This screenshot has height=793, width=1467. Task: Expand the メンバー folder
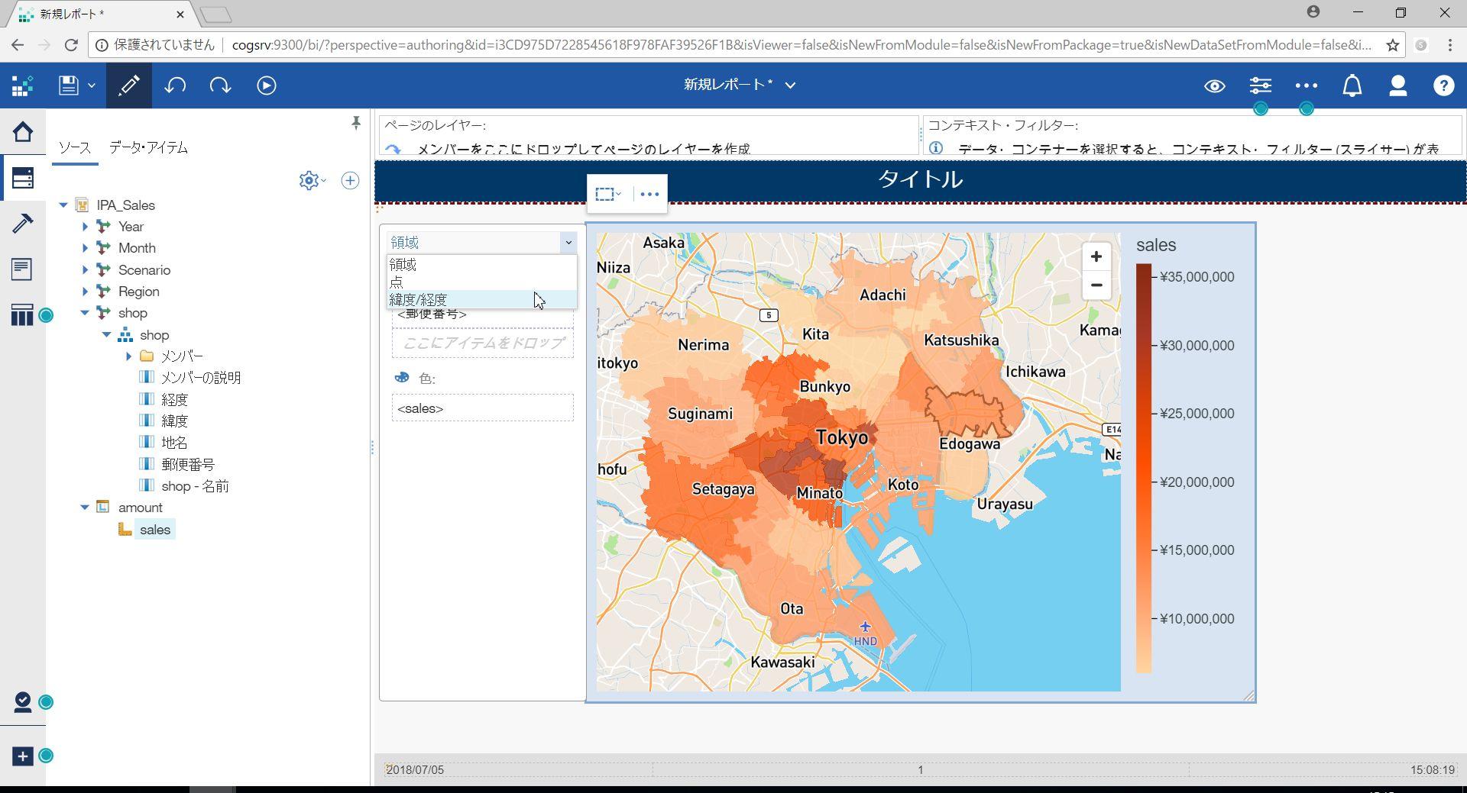tap(128, 356)
